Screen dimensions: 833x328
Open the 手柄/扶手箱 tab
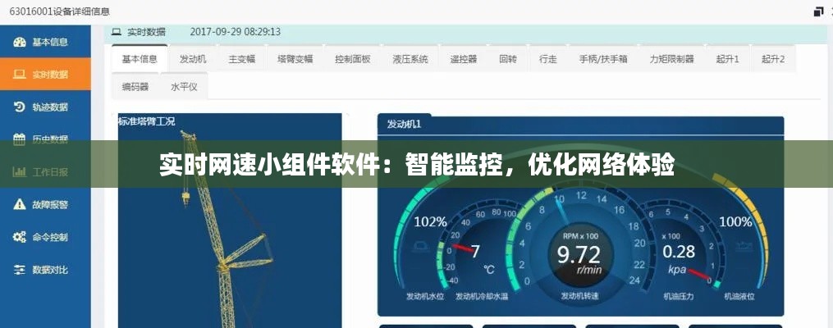coord(603,59)
